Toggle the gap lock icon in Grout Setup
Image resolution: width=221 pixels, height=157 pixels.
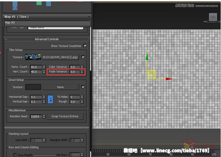[50, 99]
